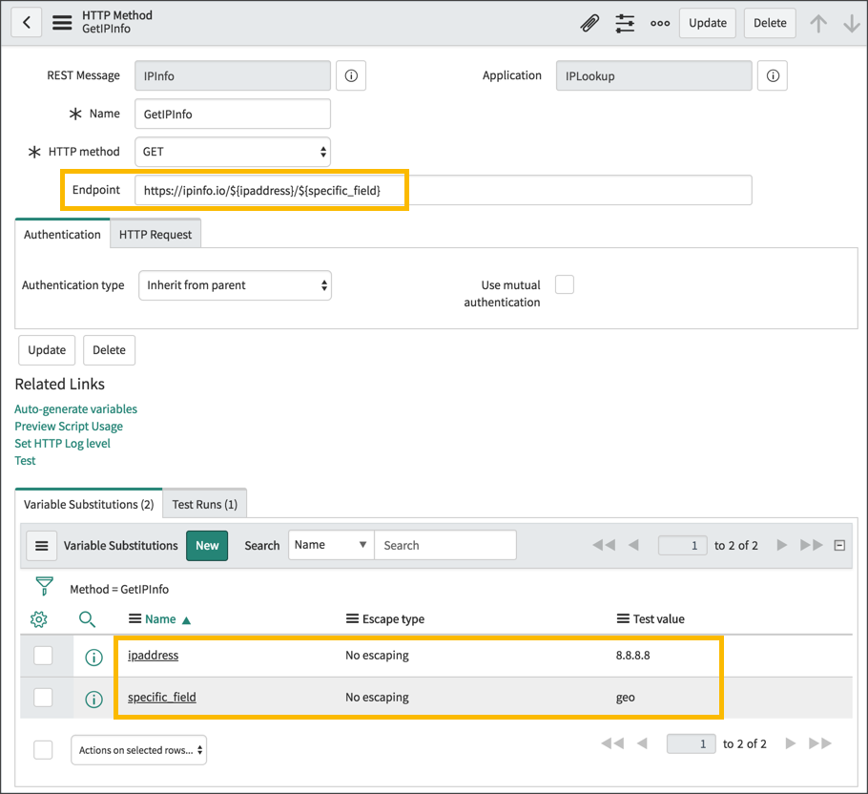Open the specific_field variable record
This screenshot has height=794, width=868.
coord(161,698)
